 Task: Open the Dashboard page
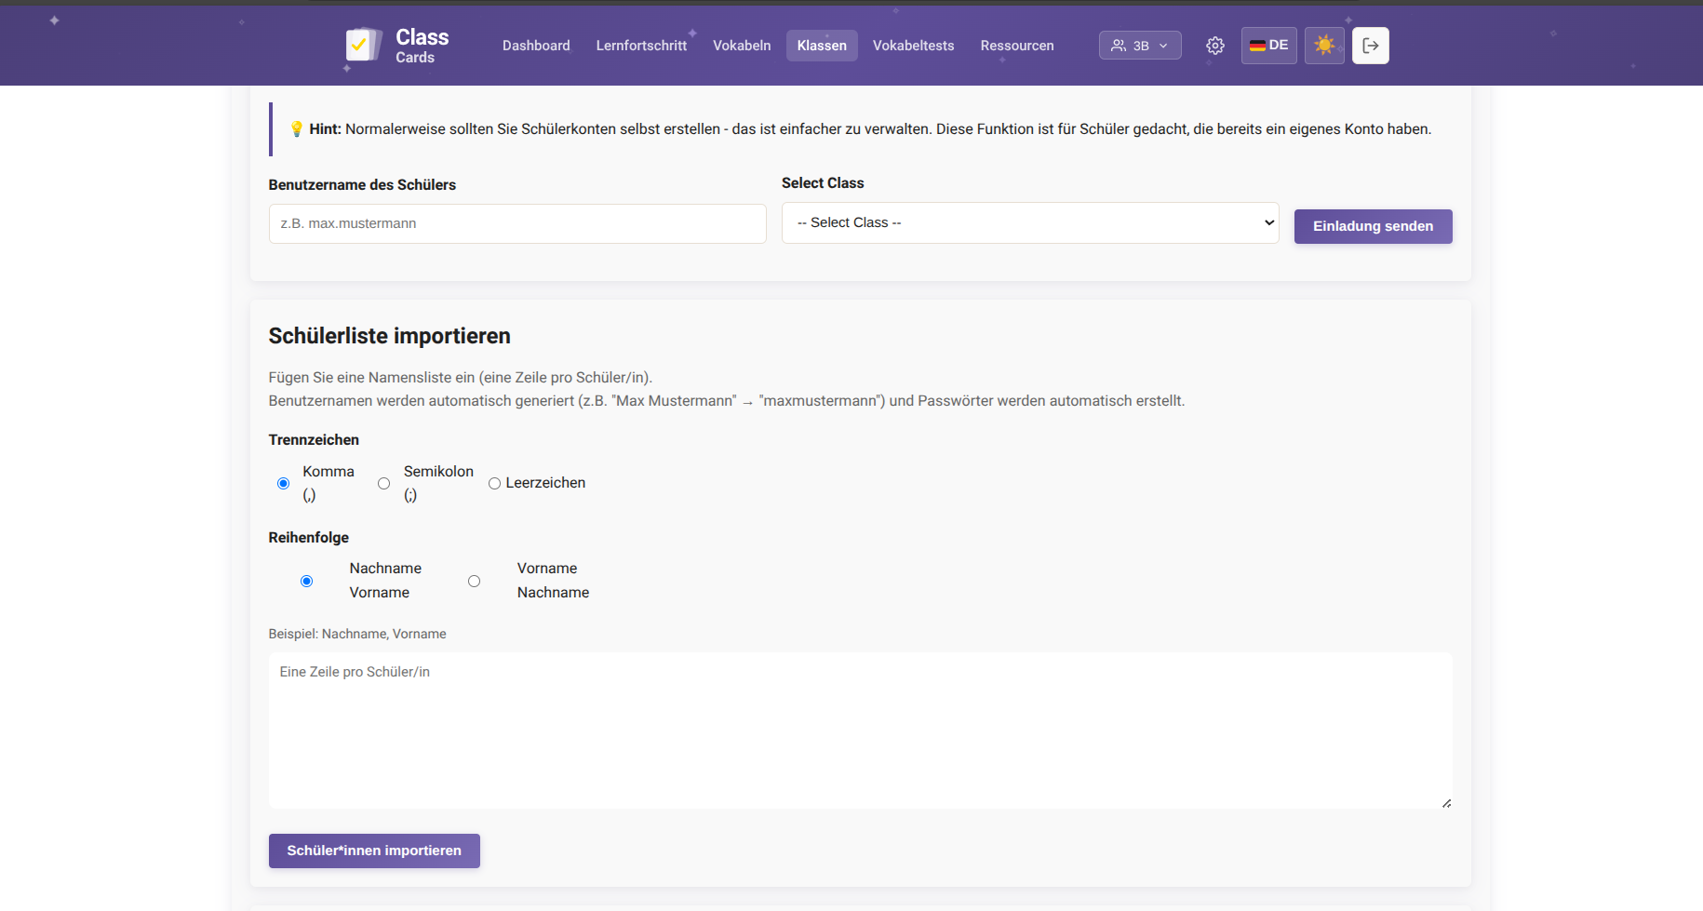click(x=536, y=46)
